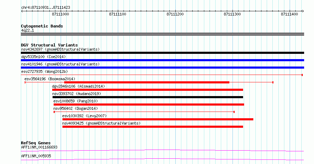Click the black nsv3393702 variant bar
314x164 pixels.
click(148, 97)
